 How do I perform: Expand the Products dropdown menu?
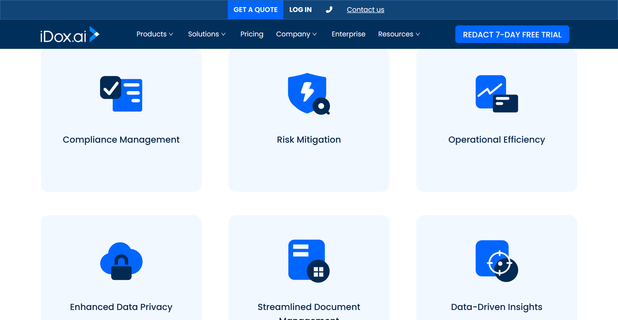(154, 34)
